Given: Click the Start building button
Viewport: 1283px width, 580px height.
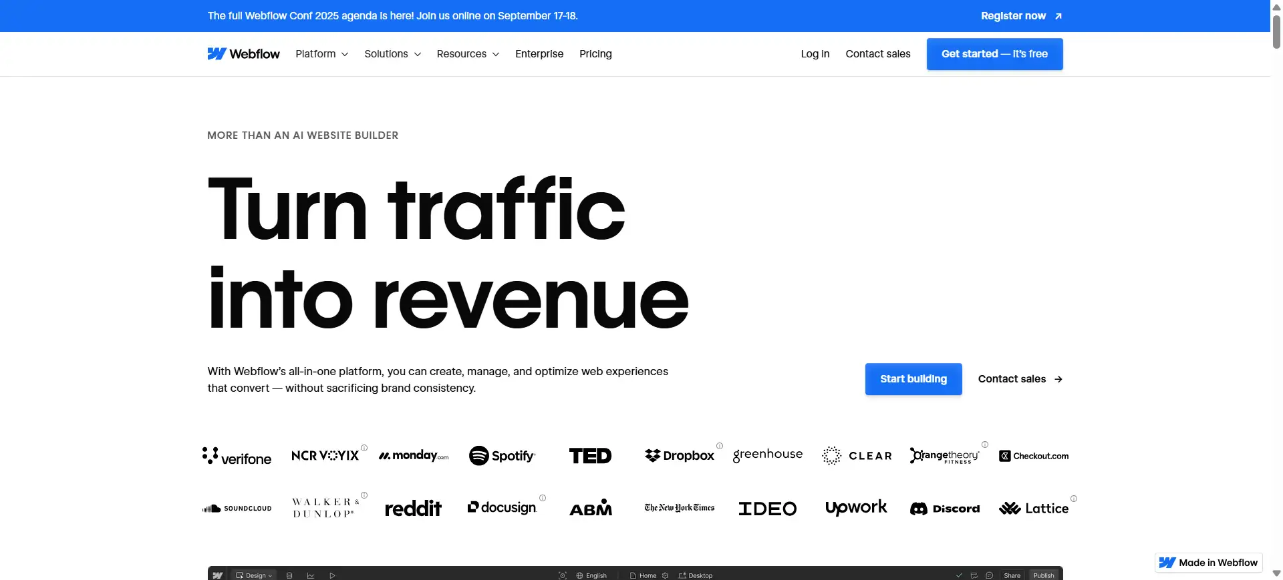Looking at the screenshot, I should click(x=913, y=379).
